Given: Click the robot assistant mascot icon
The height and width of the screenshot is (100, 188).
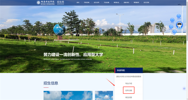Looking at the screenshot, I should coord(179,25).
